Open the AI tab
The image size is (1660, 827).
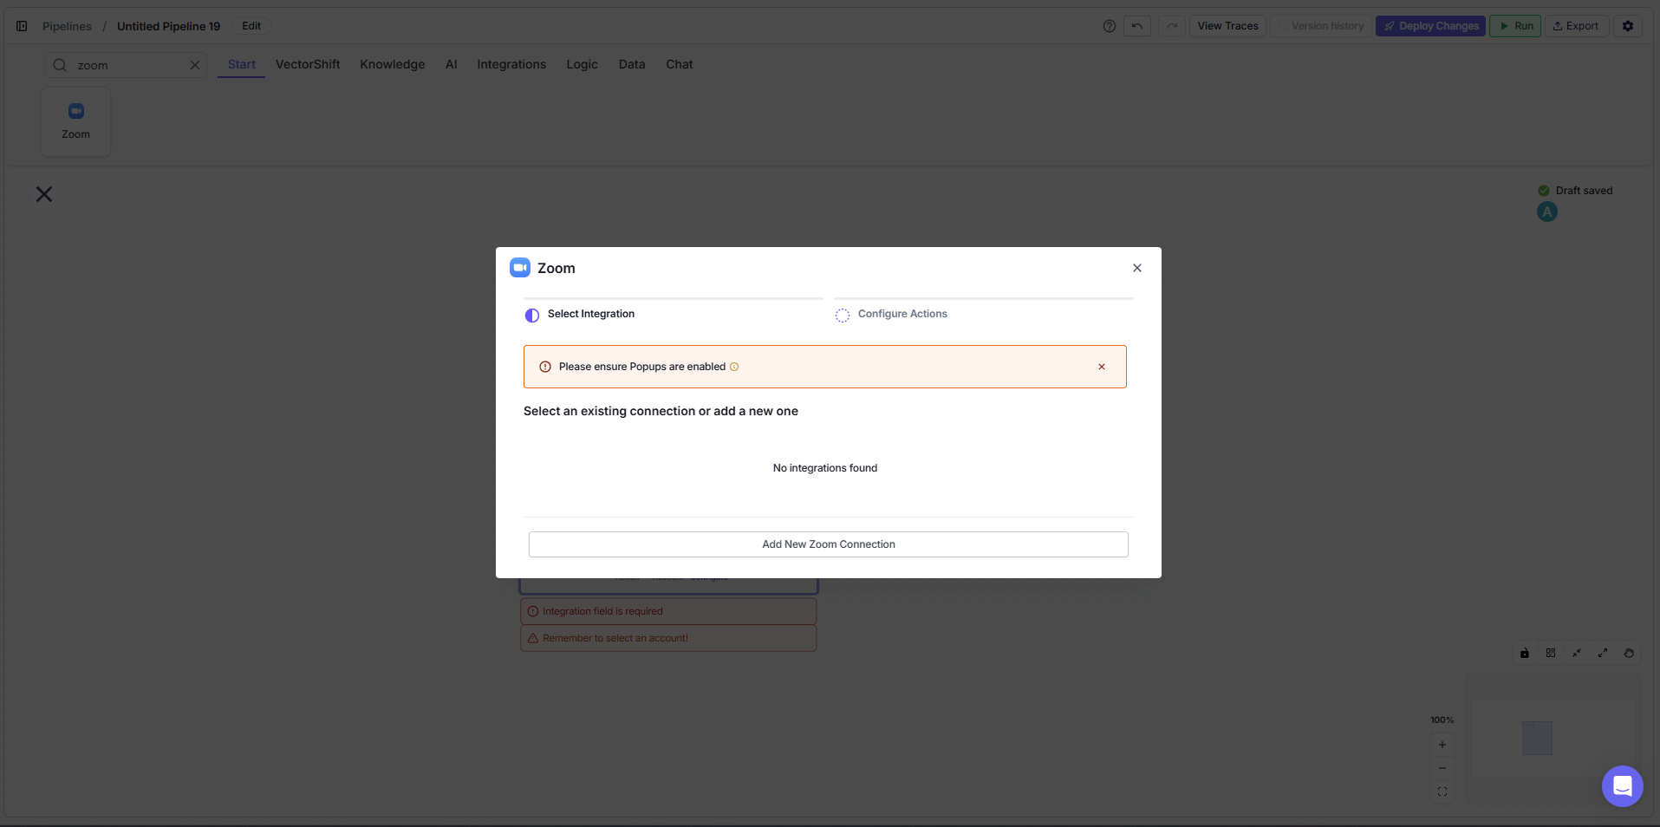(451, 64)
